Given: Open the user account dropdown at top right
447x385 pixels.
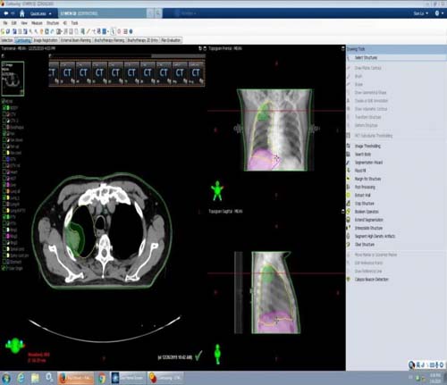Looking at the screenshot, I should tap(420, 13).
